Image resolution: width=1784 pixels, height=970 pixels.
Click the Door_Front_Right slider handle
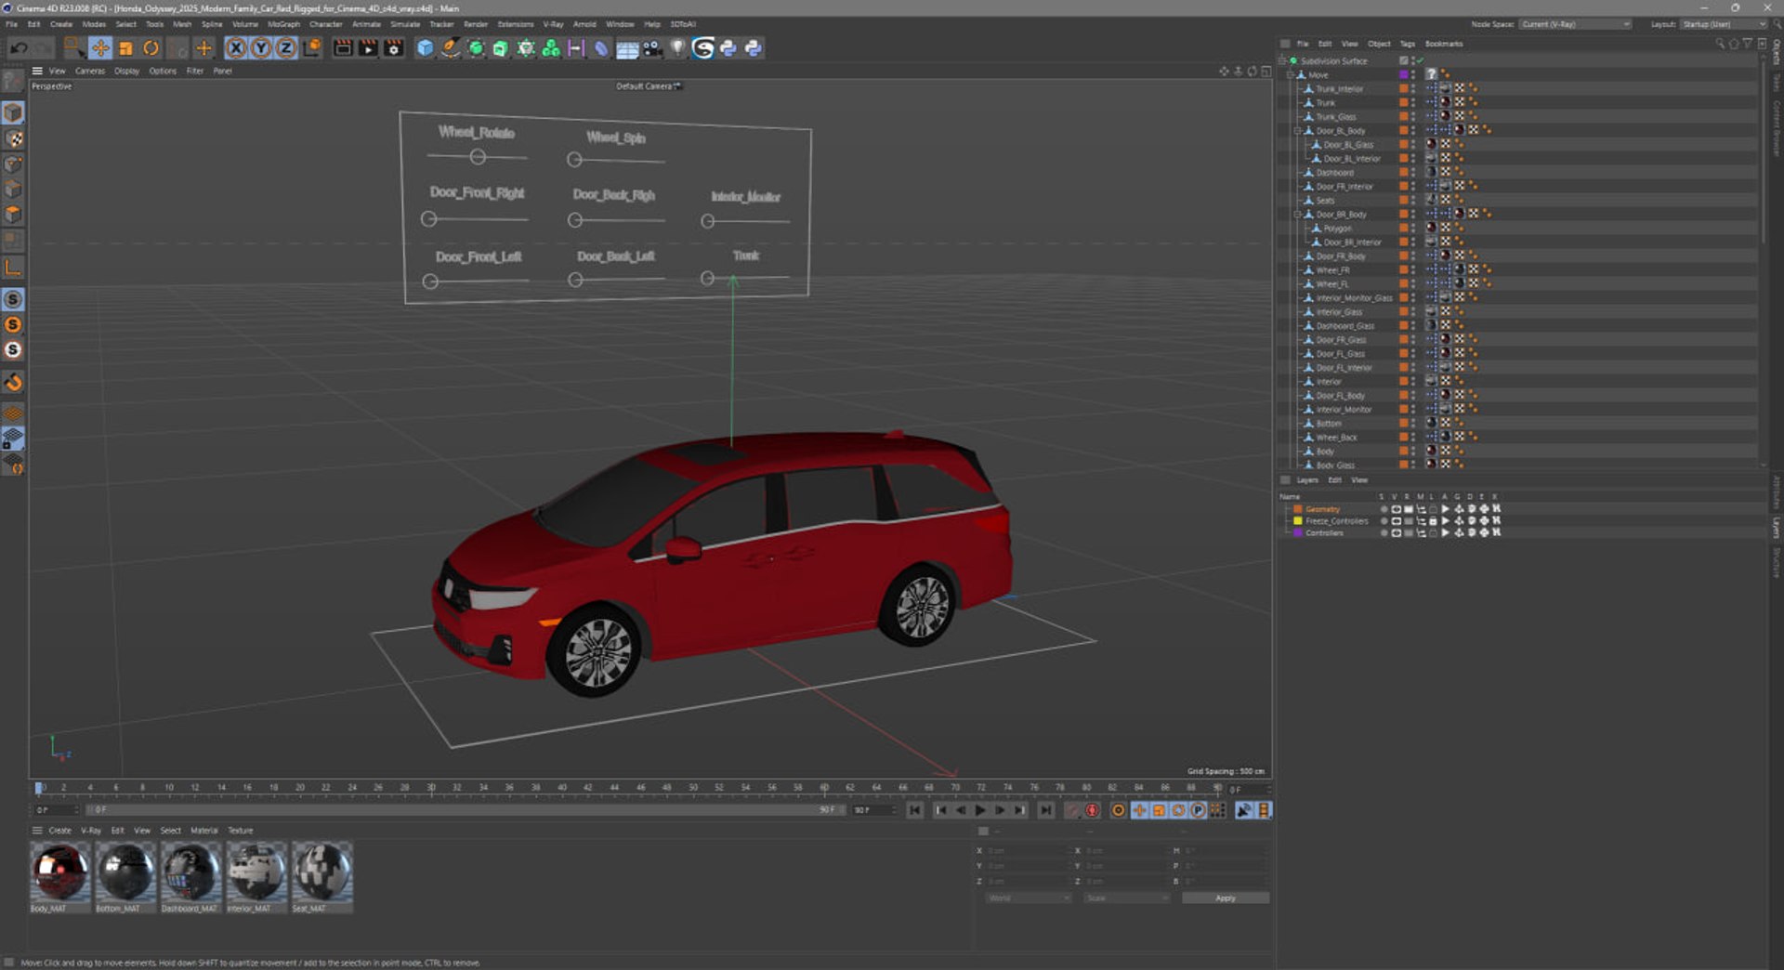(x=428, y=219)
